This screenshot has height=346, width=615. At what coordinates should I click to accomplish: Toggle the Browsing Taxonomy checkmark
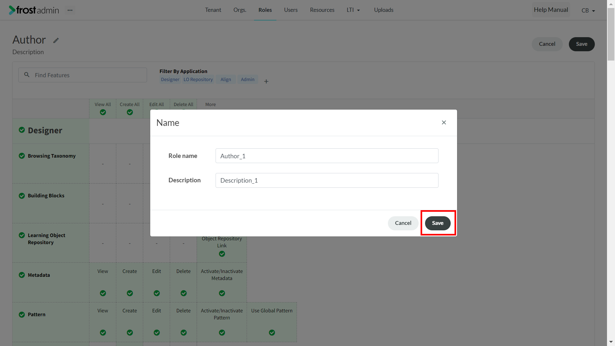point(22,156)
